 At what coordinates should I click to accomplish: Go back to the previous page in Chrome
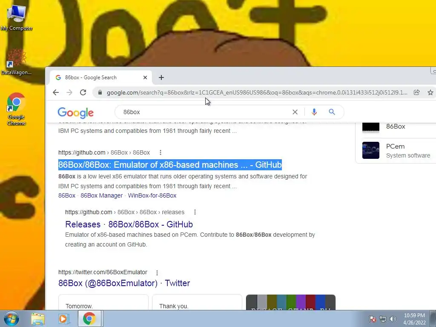point(56,92)
